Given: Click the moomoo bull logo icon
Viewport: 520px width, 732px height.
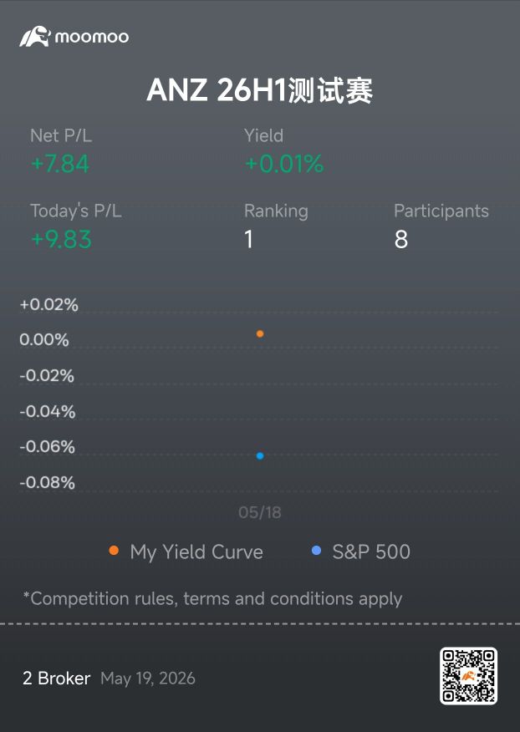Looking at the screenshot, I should [34, 37].
